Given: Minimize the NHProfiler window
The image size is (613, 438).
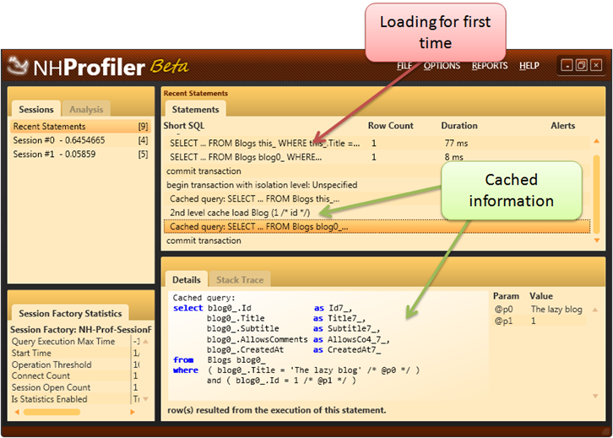Looking at the screenshot, I should point(567,65).
